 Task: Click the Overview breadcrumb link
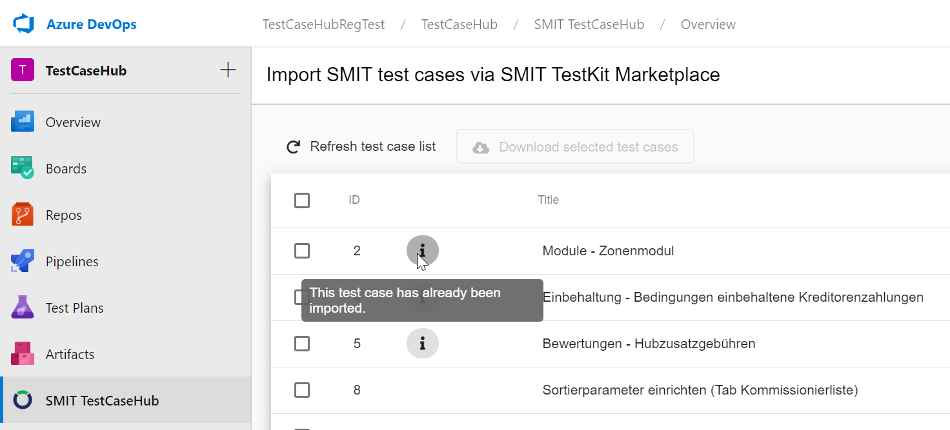pyautogui.click(x=708, y=24)
